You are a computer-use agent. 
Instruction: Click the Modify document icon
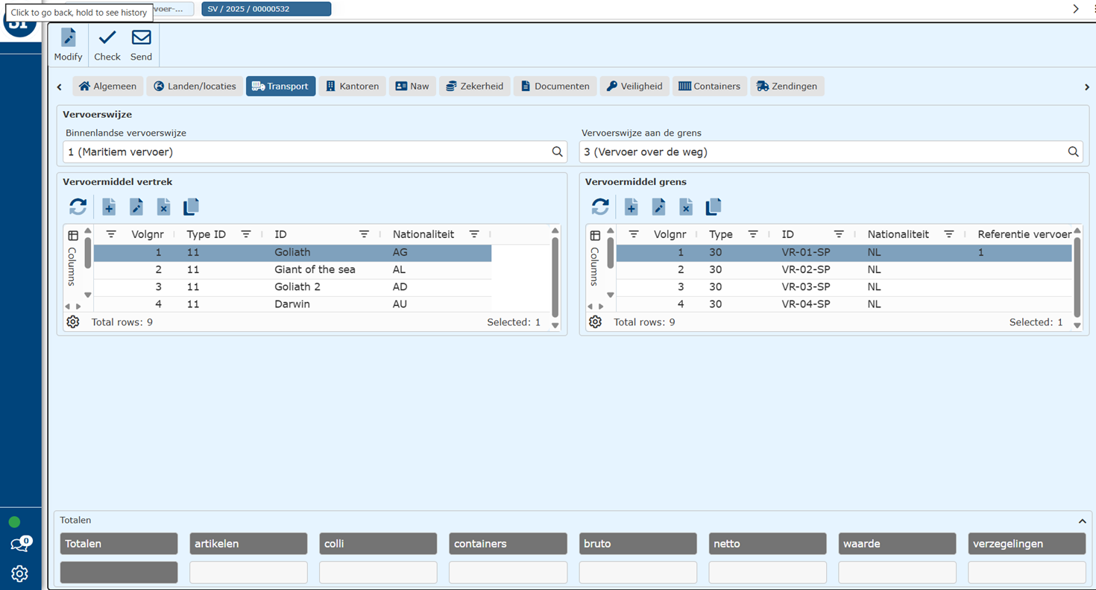click(68, 38)
